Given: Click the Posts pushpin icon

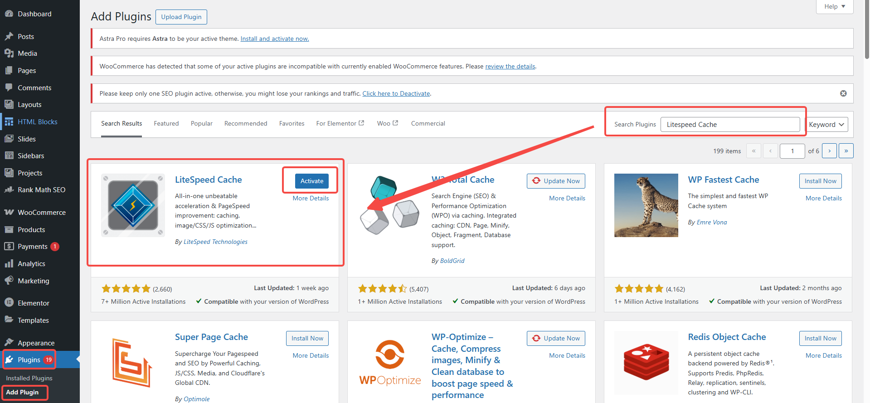Looking at the screenshot, I should (x=9, y=36).
